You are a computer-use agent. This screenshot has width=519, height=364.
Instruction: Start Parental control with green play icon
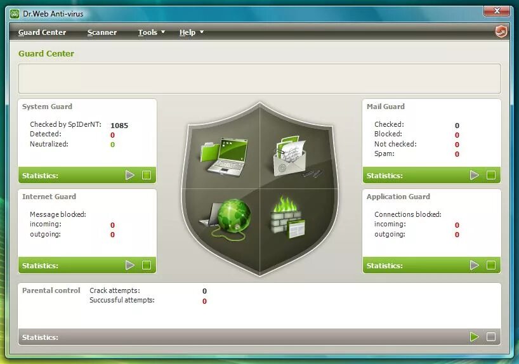pos(475,337)
